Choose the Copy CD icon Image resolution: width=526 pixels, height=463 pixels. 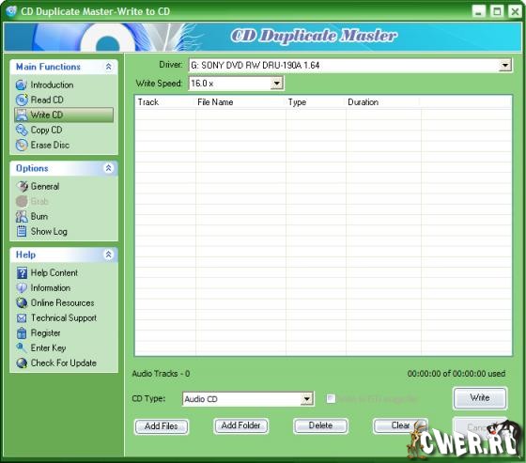[x=22, y=130]
